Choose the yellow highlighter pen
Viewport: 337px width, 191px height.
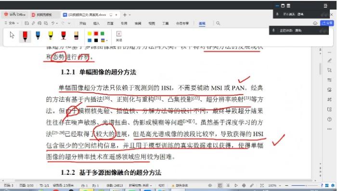pyautogui.click(x=51, y=36)
